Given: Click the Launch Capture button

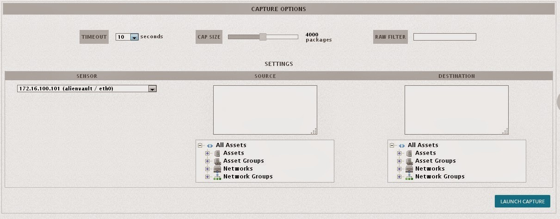Looking at the screenshot, I should (x=523, y=201).
